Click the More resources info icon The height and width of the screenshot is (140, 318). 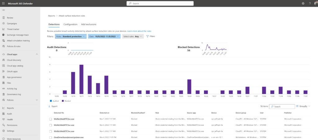coord(3,139)
